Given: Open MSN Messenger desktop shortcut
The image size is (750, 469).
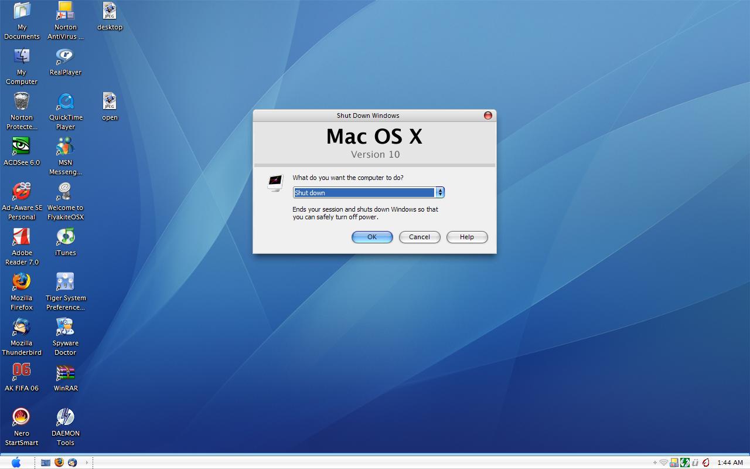Looking at the screenshot, I should (66, 157).
